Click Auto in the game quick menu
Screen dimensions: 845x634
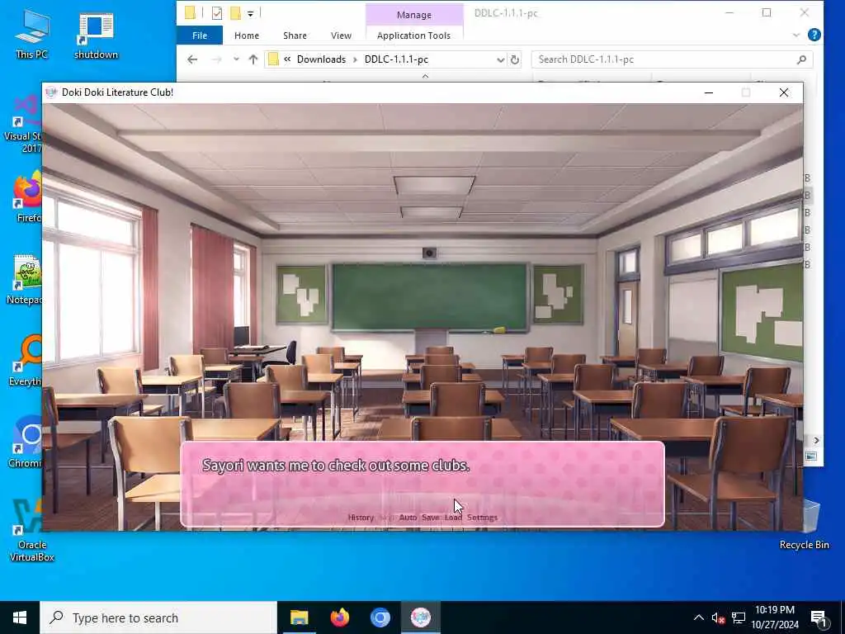(408, 517)
